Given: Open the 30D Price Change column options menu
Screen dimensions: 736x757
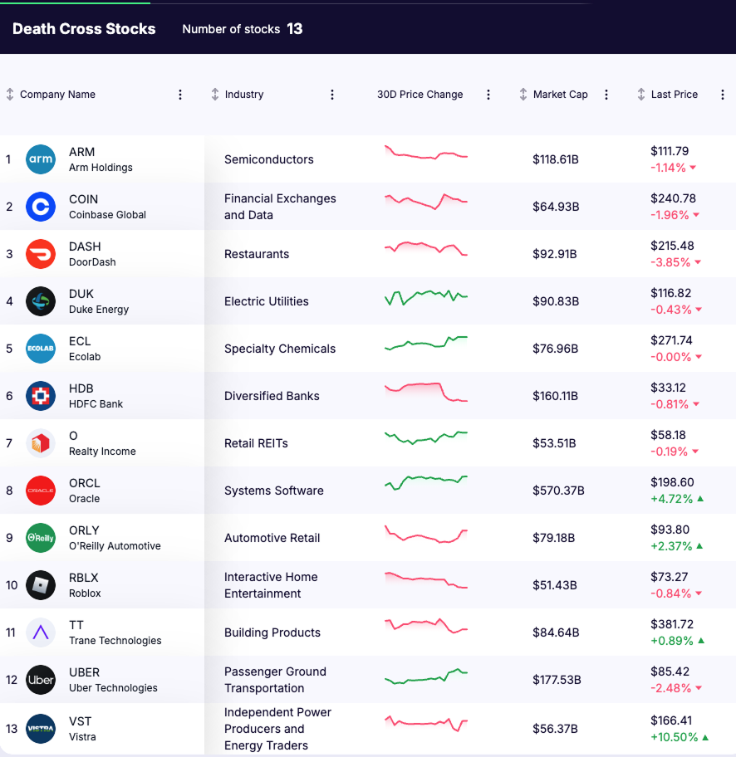Looking at the screenshot, I should coord(488,95).
